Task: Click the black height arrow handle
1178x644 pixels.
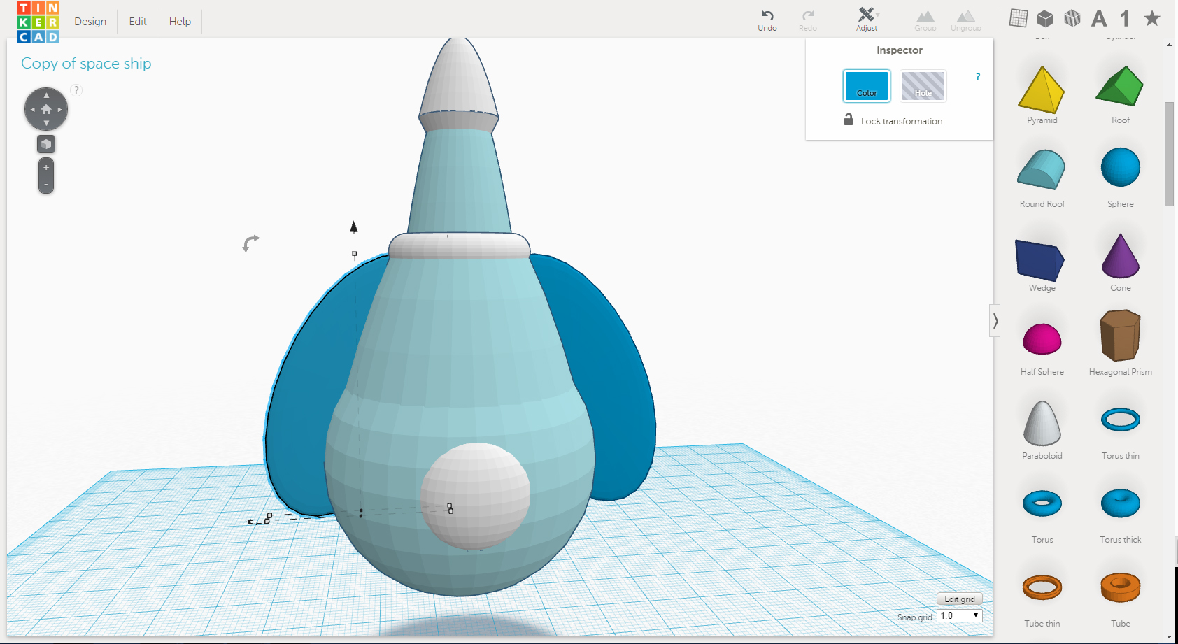Action: [354, 227]
